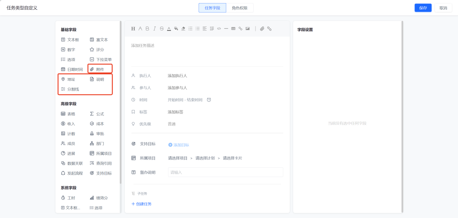Screen dimensions: 458x218
Task: Select the 表格 advanced field
Action: click(x=68, y=114)
